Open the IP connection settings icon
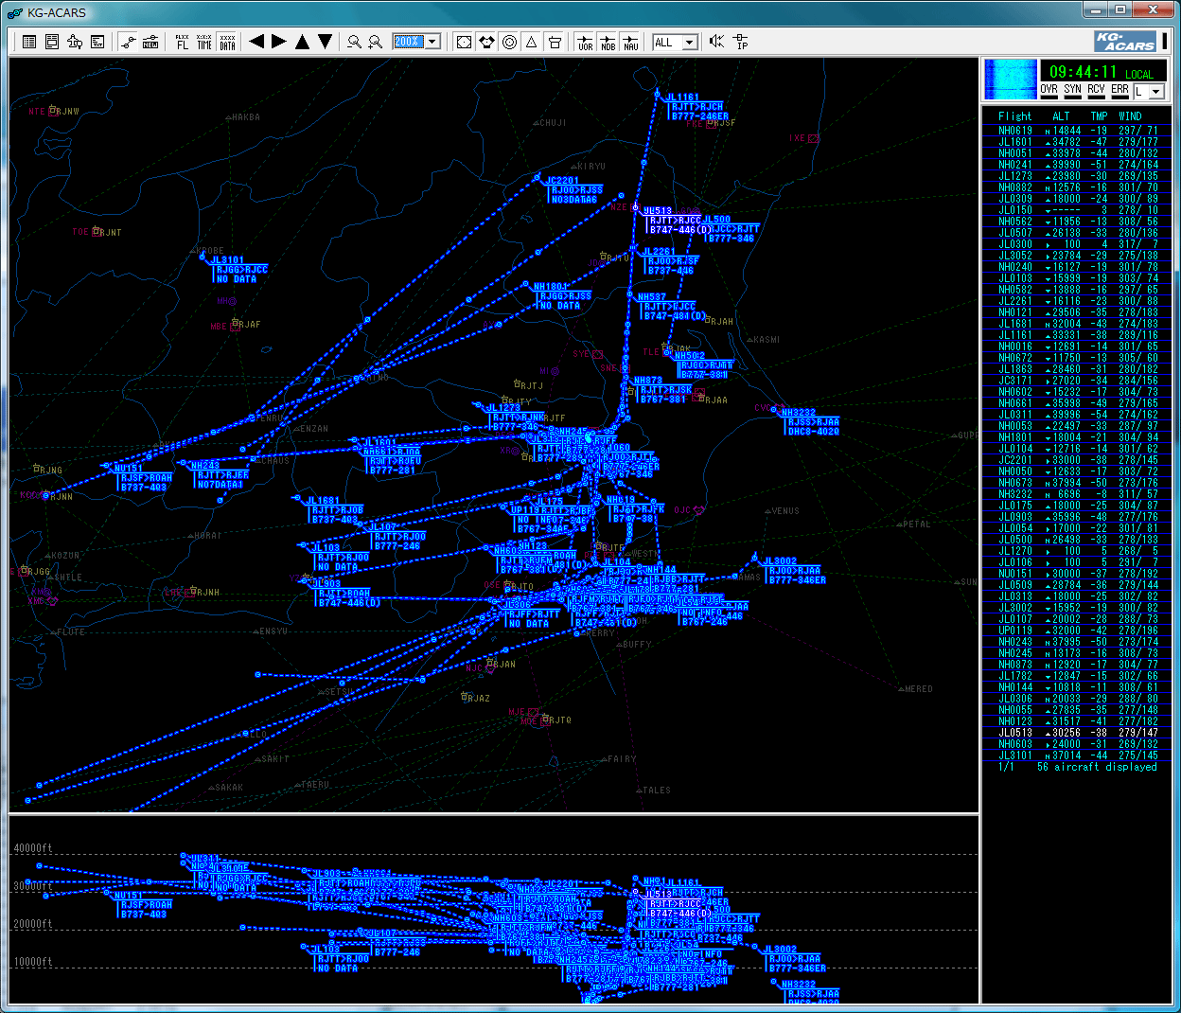1181x1013 pixels. click(741, 42)
